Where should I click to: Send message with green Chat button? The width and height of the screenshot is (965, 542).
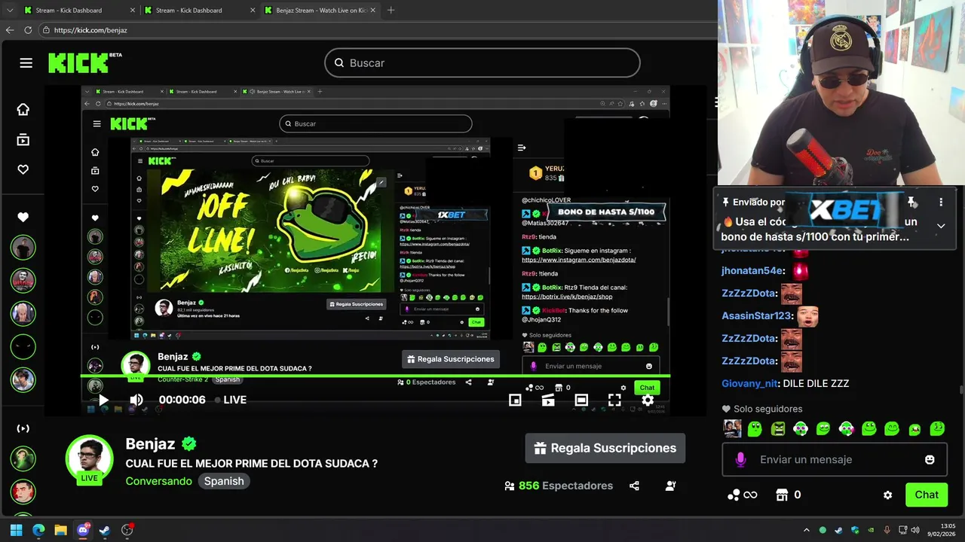coord(927,495)
